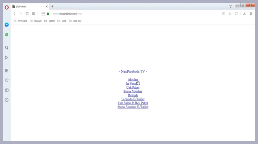Select the SASFrame tab

click(30, 7)
